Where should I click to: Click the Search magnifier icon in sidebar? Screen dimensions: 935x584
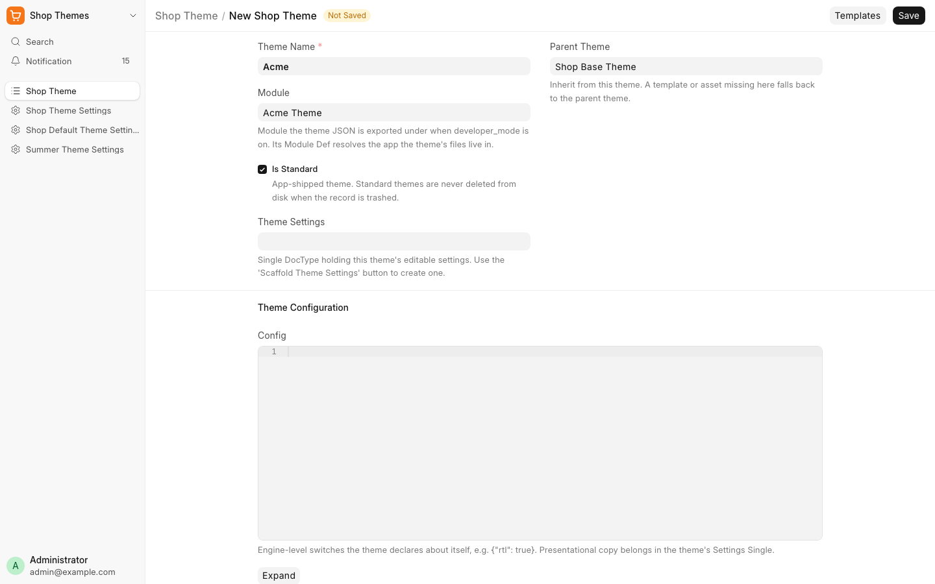pyautogui.click(x=16, y=42)
